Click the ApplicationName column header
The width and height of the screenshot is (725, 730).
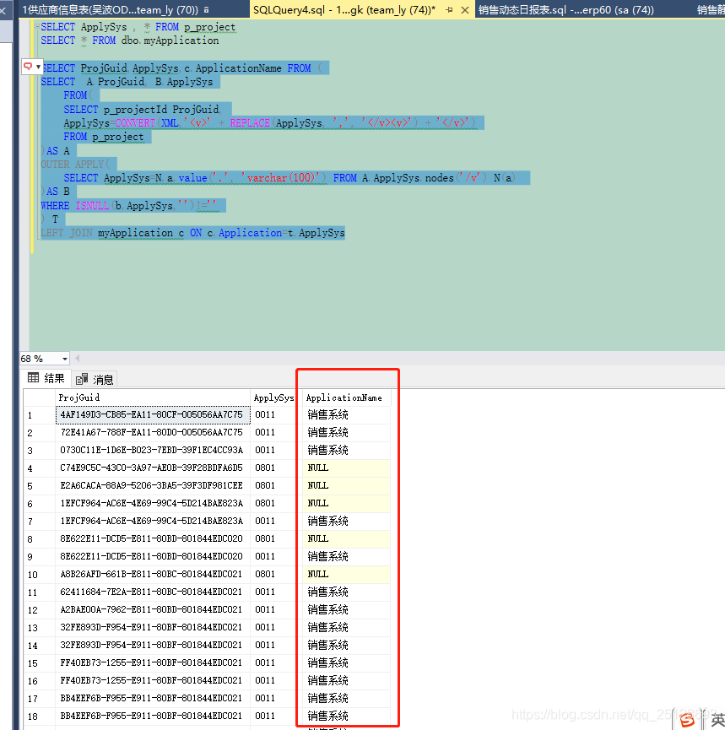[346, 397]
